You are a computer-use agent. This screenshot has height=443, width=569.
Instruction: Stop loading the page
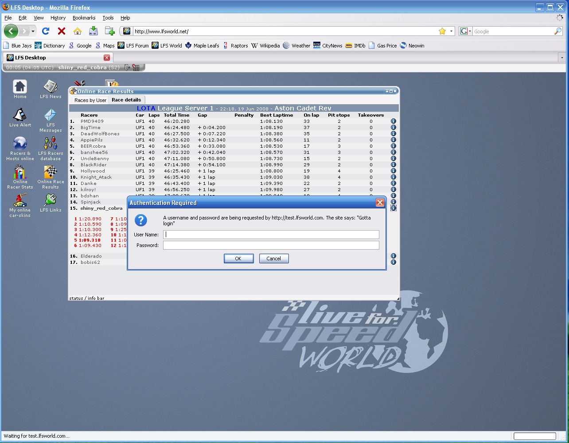point(62,31)
